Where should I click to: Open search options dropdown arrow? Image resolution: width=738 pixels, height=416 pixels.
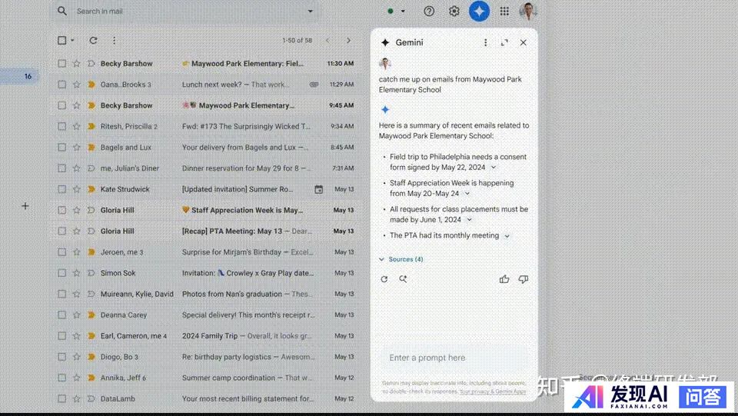pyautogui.click(x=310, y=11)
